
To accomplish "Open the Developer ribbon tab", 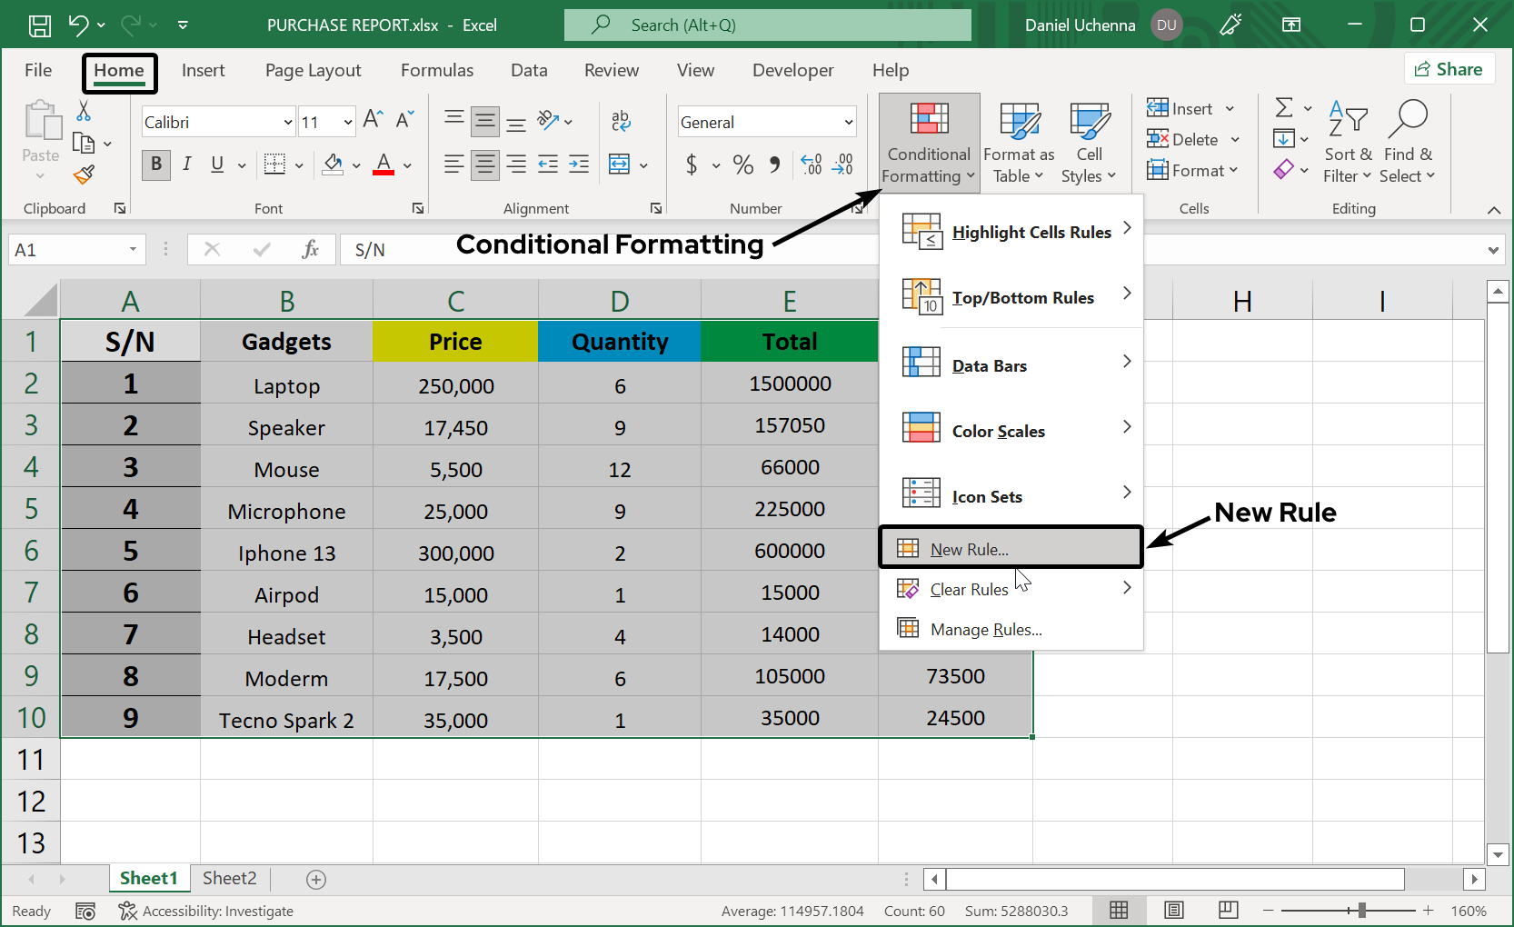I will pyautogui.click(x=792, y=70).
